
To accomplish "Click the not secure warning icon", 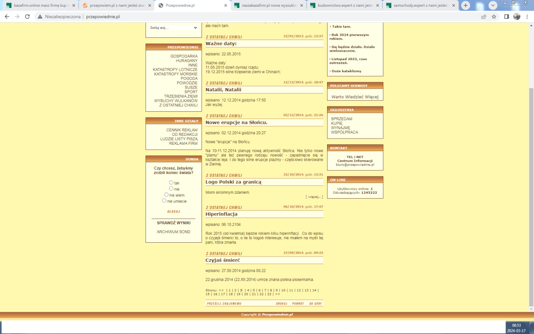I will pyautogui.click(x=40, y=16).
